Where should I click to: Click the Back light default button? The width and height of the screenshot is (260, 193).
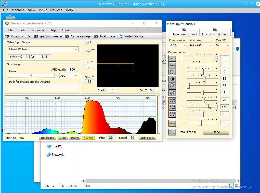172,93
